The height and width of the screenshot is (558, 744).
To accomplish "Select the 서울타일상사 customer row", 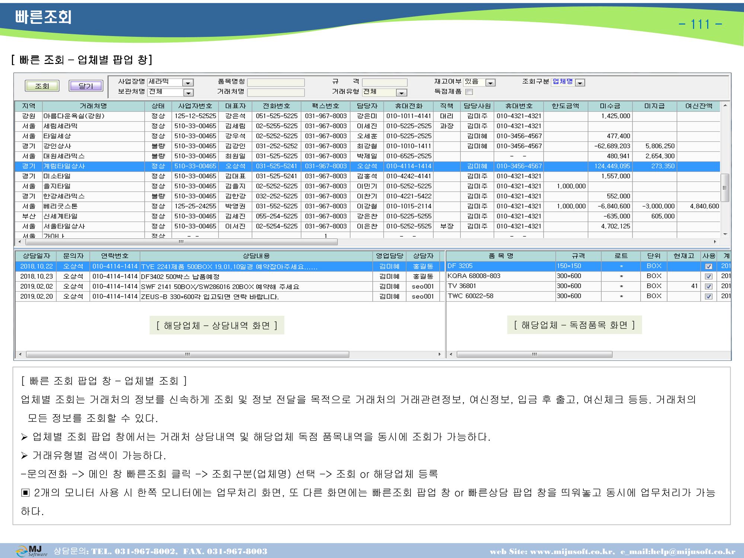I will click(367, 227).
